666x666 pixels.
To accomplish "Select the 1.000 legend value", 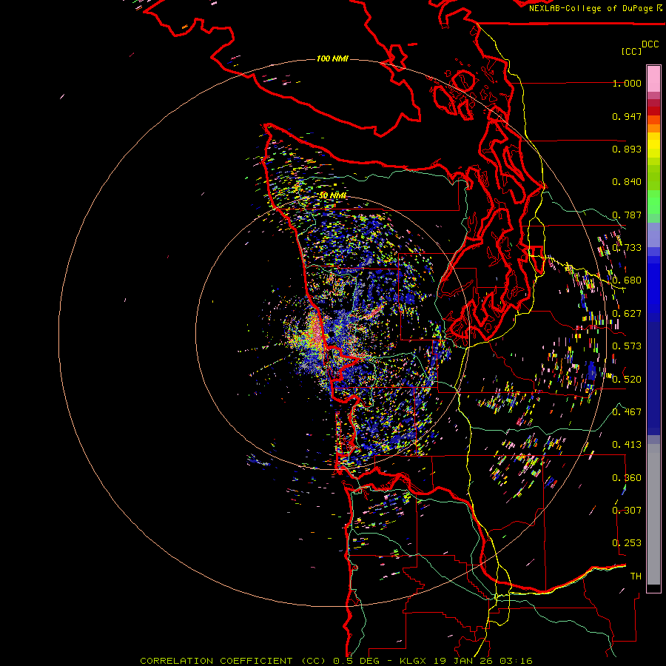I will [x=627, y=83].
